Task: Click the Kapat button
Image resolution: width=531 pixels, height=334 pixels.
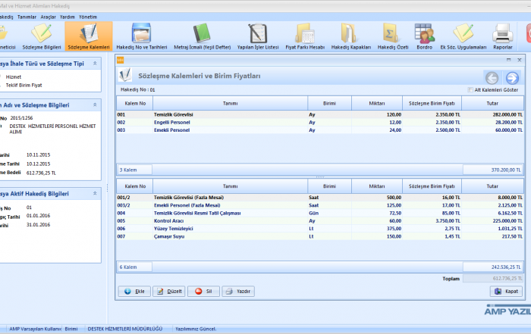Action: [x=505, y=291]
